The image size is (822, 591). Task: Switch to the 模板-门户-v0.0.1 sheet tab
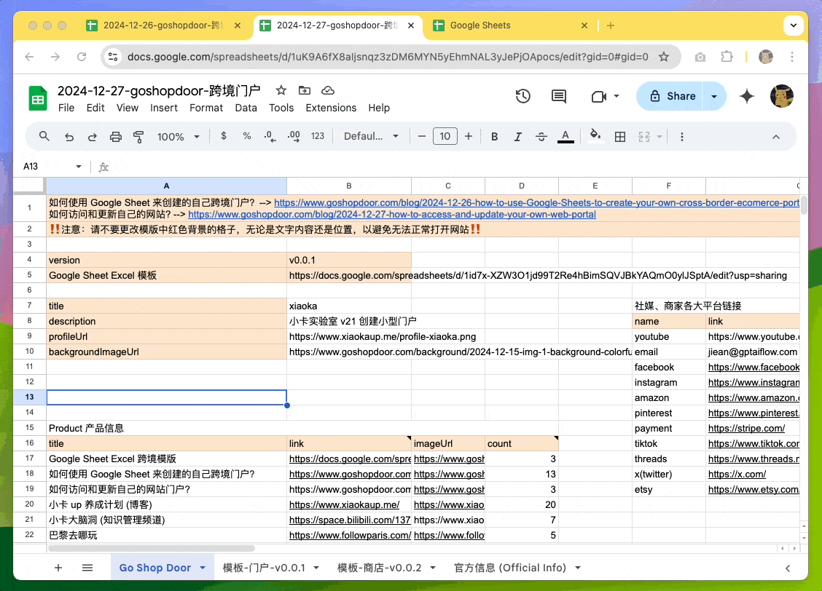click(x=264, y=568)
